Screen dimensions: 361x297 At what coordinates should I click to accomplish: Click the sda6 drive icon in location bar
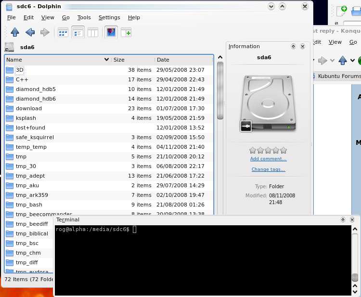pyautogui.click(x=9, y=47)
